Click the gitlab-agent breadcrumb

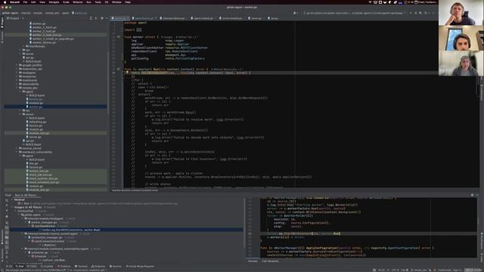(10, 14)
